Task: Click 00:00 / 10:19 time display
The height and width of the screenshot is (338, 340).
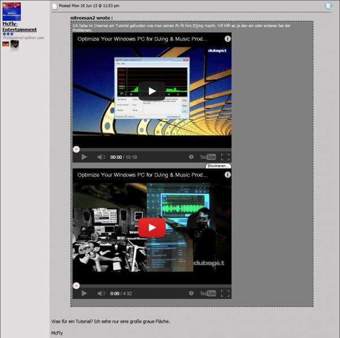Action: (124, 157)
